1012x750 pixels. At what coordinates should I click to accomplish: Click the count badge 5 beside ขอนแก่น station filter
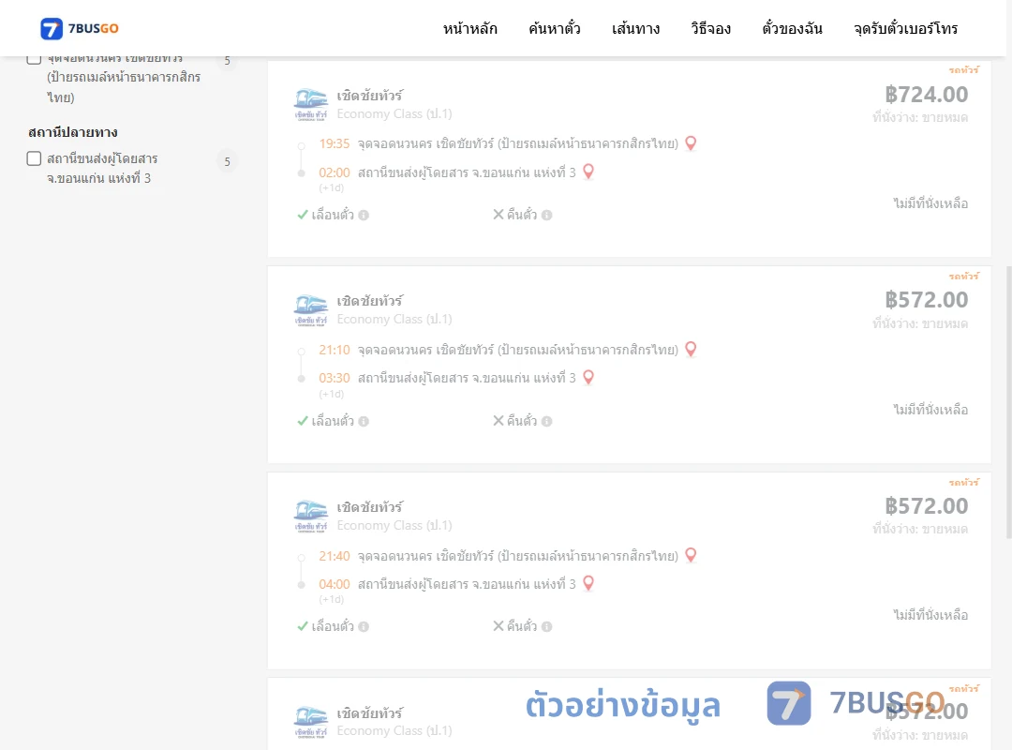[x=227, y=161]
